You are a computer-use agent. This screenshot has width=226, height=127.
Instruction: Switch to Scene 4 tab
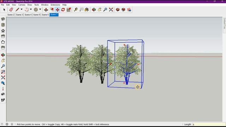click(28, 15)
